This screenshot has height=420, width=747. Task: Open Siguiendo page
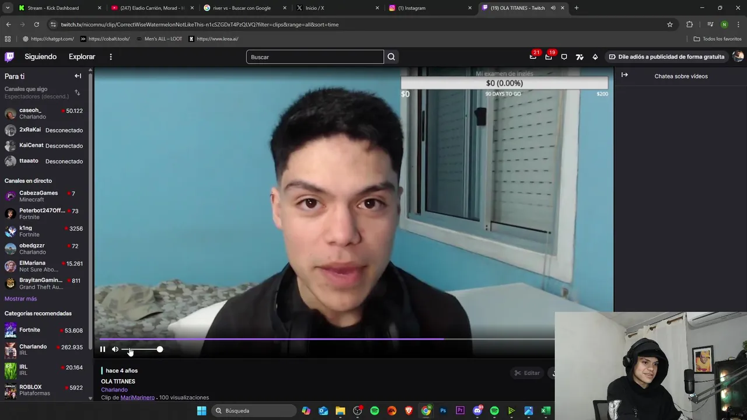(x=40, y=57)
